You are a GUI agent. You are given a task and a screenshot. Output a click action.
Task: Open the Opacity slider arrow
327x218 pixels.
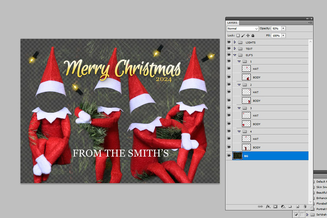pyautogui.click(x=283, y=28)
